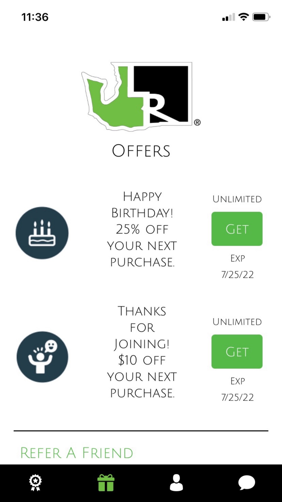Image resolution: width=282 pixels, height=502 pixels.
Task: Open the Refer A Friend section
Action: (77, 453)
